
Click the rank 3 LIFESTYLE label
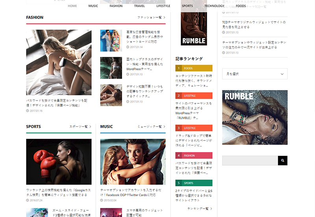(x=194, y=128)
